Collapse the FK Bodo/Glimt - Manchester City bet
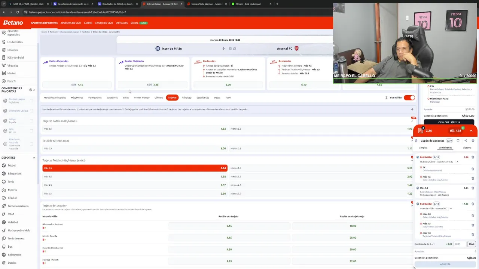 click(x=457, y=162)
